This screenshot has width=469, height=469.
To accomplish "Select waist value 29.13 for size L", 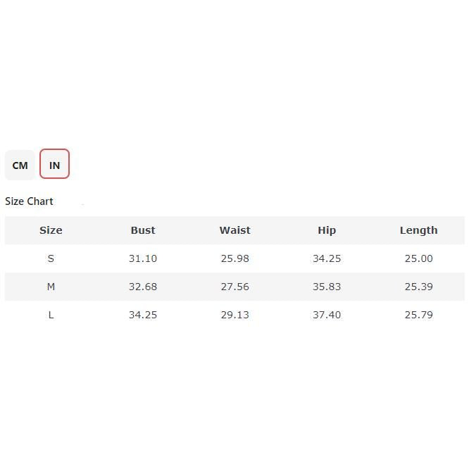I will (x=234, y=315).
